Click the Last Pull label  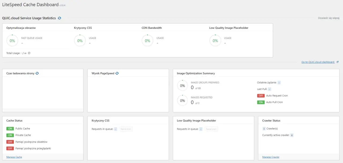[x=262, y=89]
